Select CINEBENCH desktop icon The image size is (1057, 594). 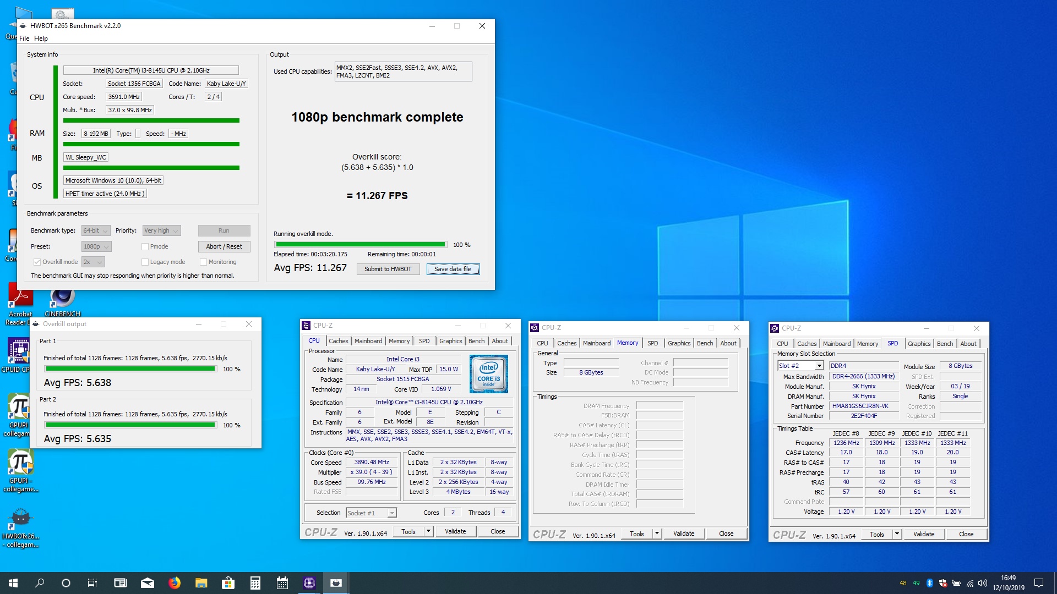[62, 302]
